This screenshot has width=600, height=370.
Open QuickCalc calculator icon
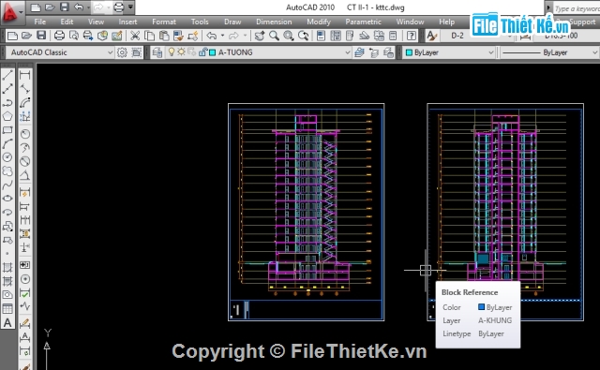pyautogui.click(x=393, y=36)
